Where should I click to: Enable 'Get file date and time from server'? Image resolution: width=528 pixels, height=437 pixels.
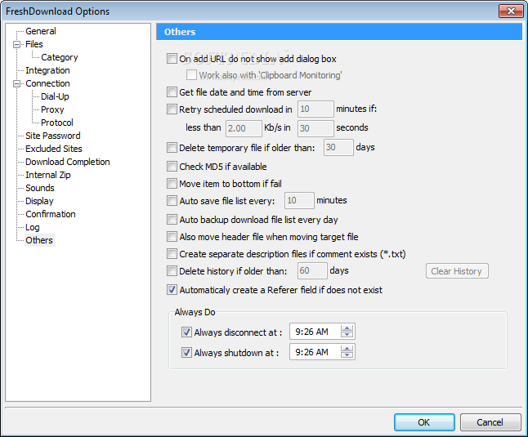[172, 92]
